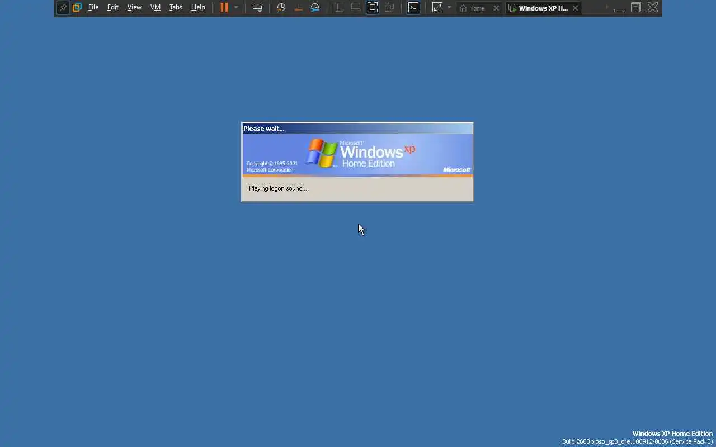Image resolution: width=716 pixels, height=447 pixels.
Task: Click the stretch guest display icon
Action: (x=437, y=8)
